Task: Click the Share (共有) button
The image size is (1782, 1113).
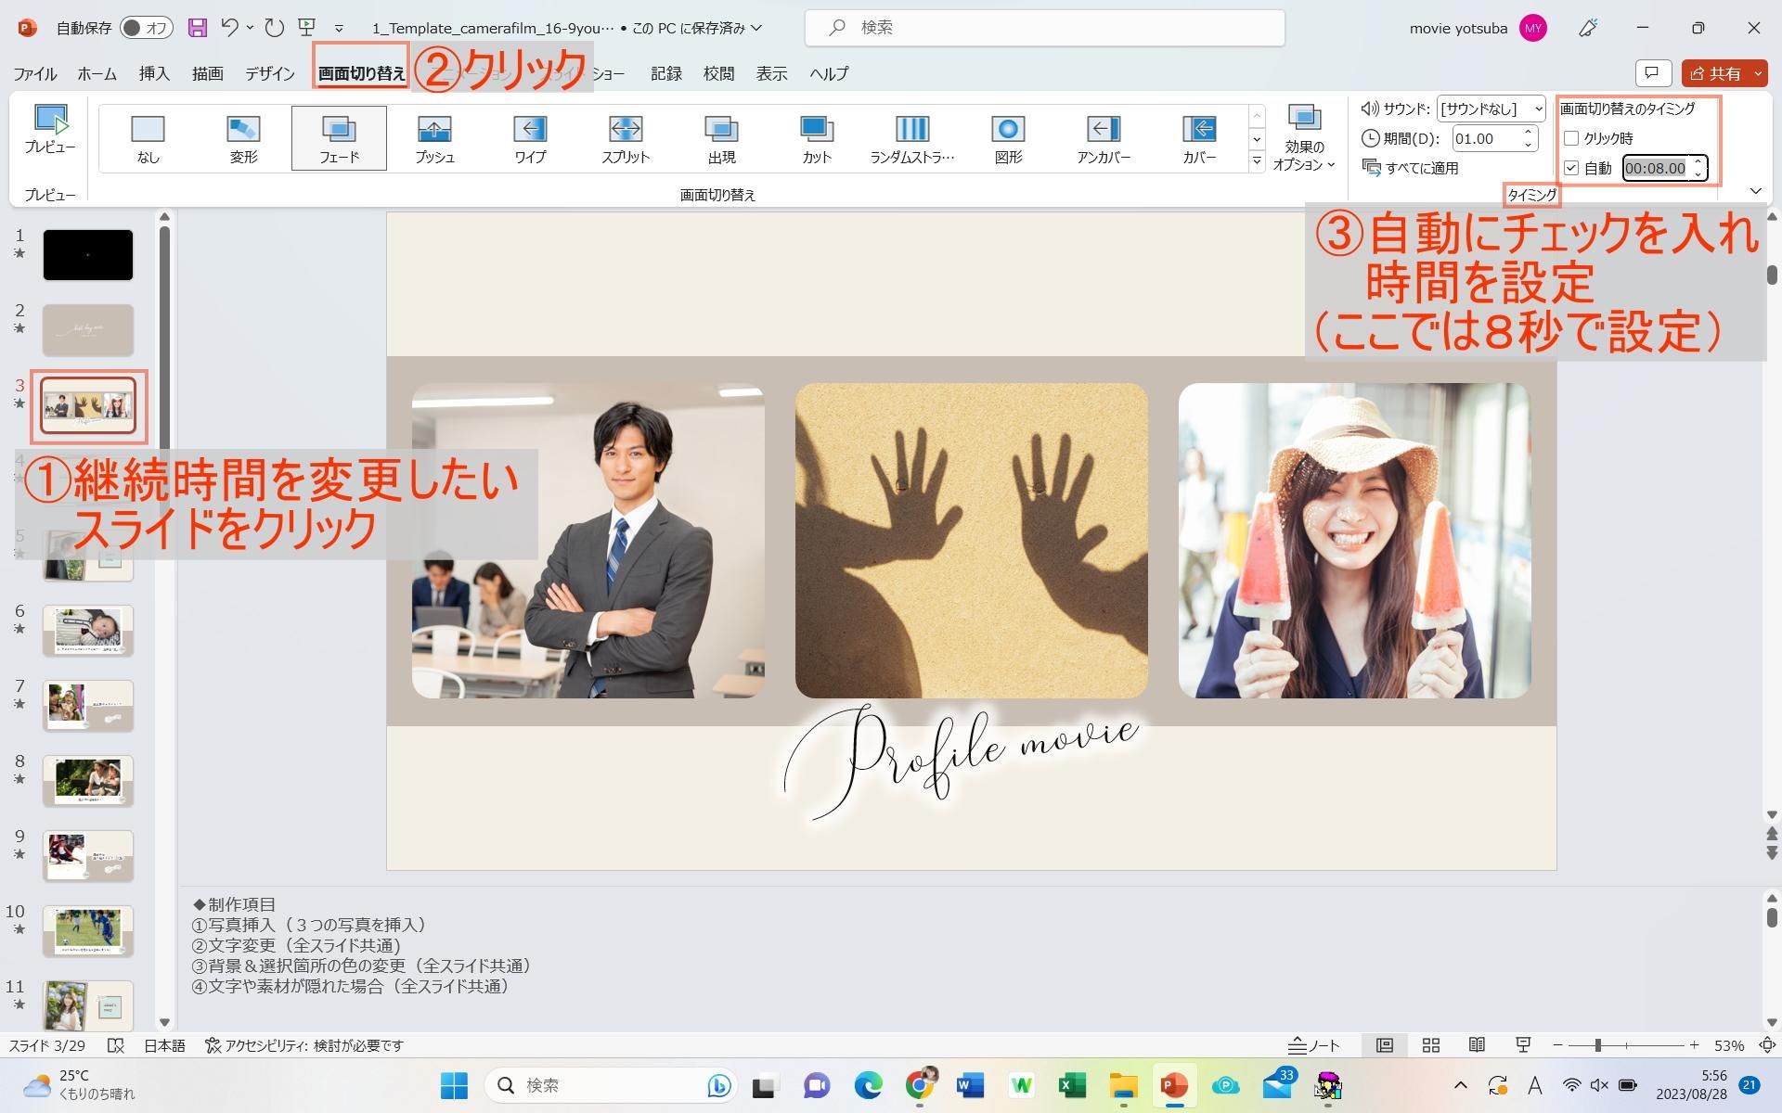Action: [x=1715, y=73]
